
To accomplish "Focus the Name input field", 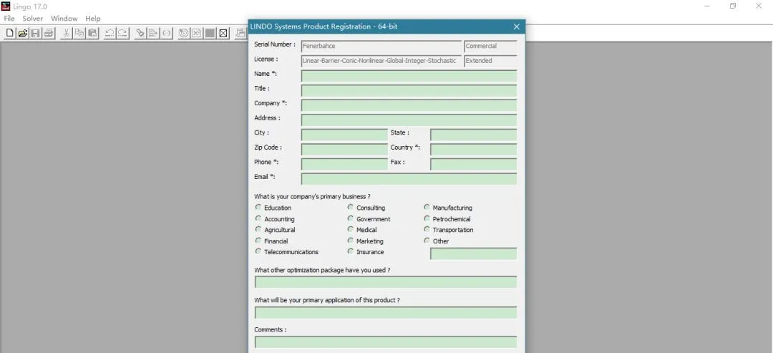I will [409, 76].
